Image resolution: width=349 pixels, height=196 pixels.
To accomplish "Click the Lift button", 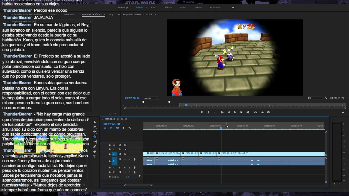I will (255, 112).
